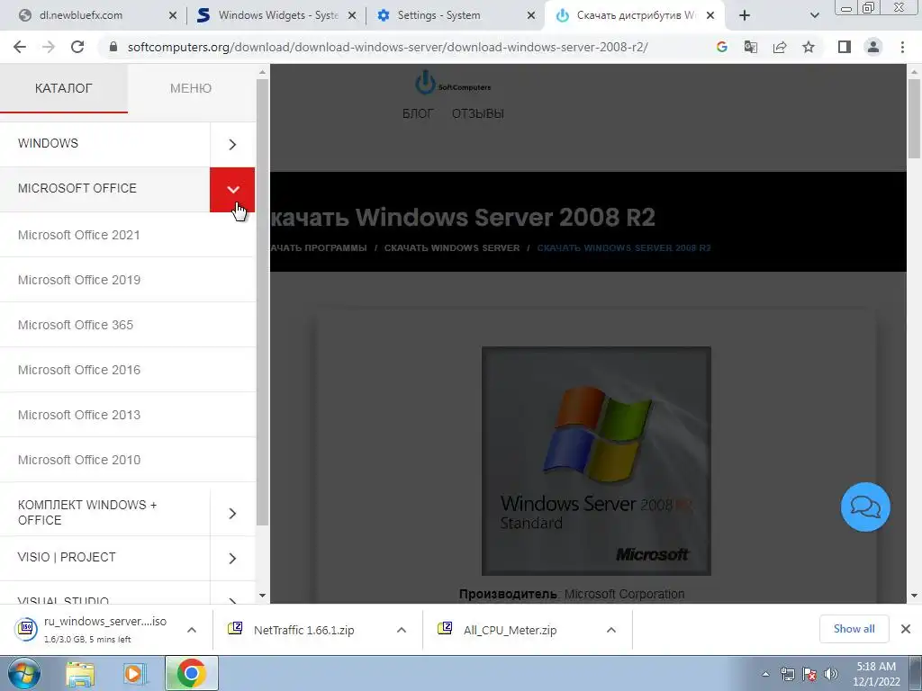Viewport: 922px width, 691px height.
Task: Open the Chrome side panel icon
Action: pyautogui.click(x=845, y=47)
